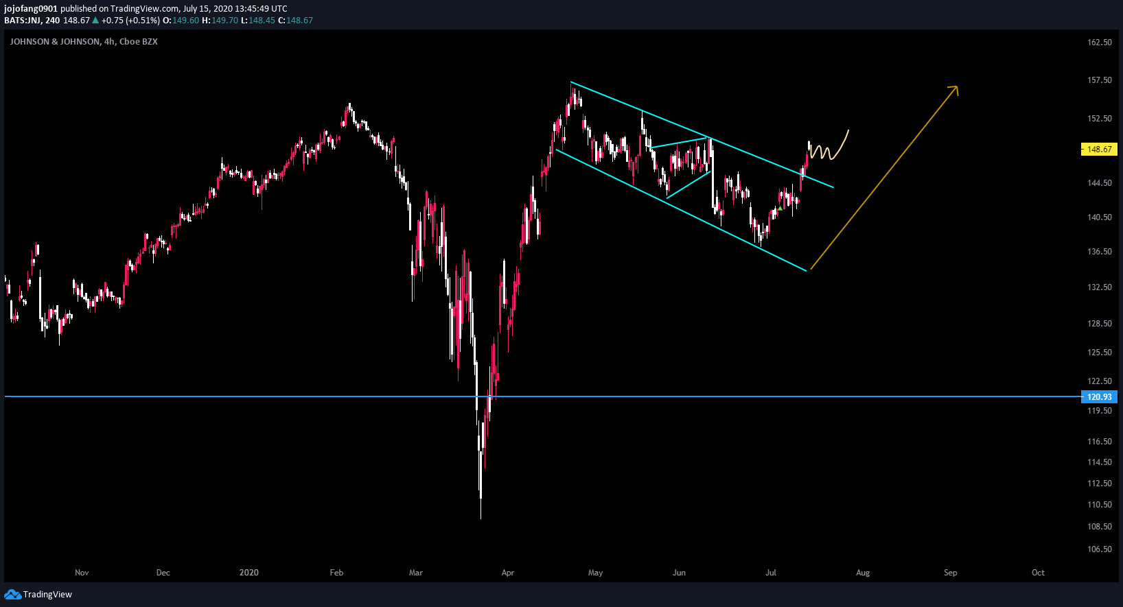
Task: Click the May time axis label
Action: click(x=596, y=573)
